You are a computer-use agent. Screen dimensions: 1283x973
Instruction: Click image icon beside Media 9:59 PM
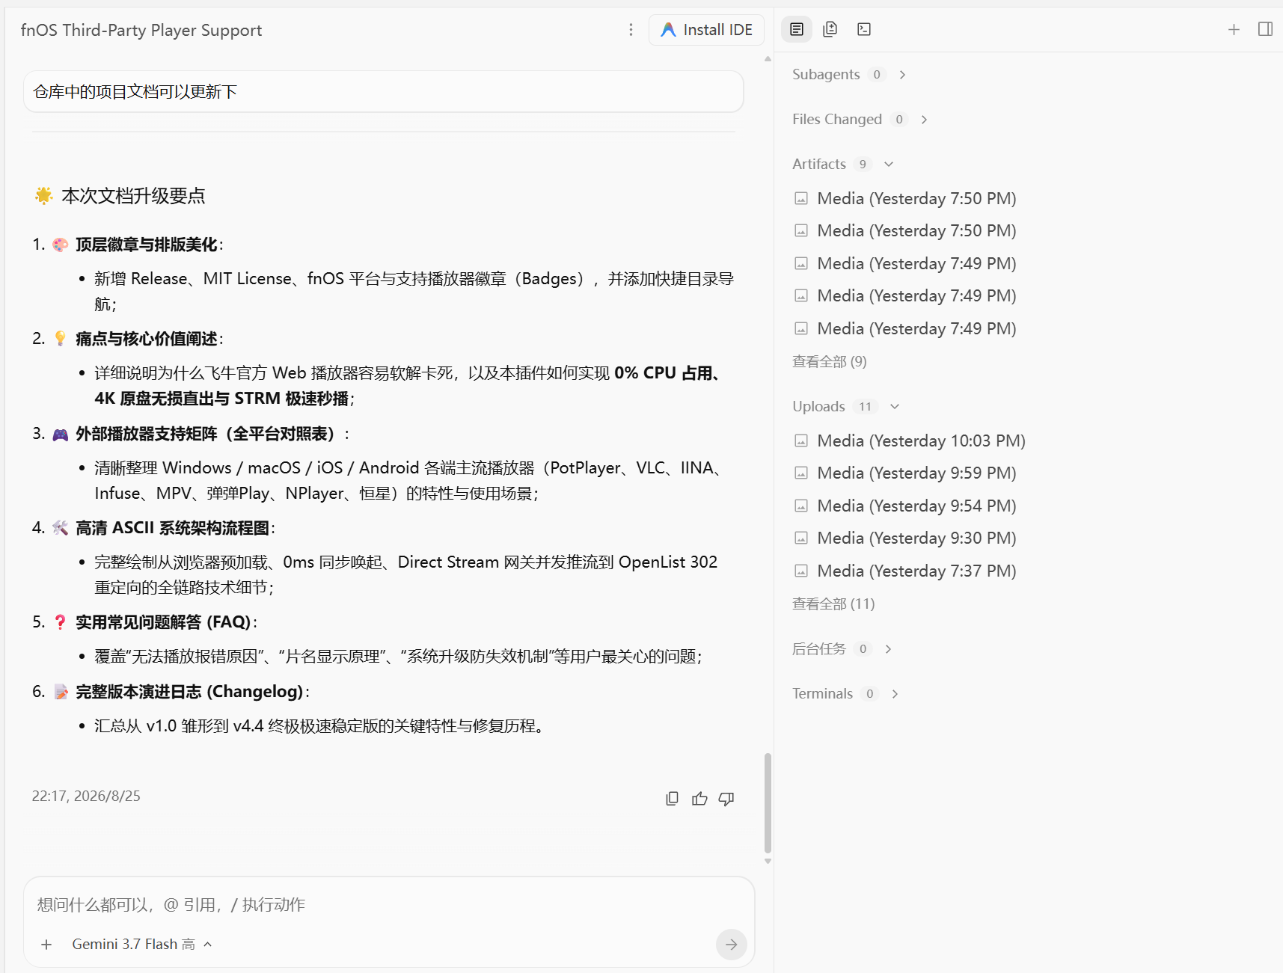[x=801, y=473]
